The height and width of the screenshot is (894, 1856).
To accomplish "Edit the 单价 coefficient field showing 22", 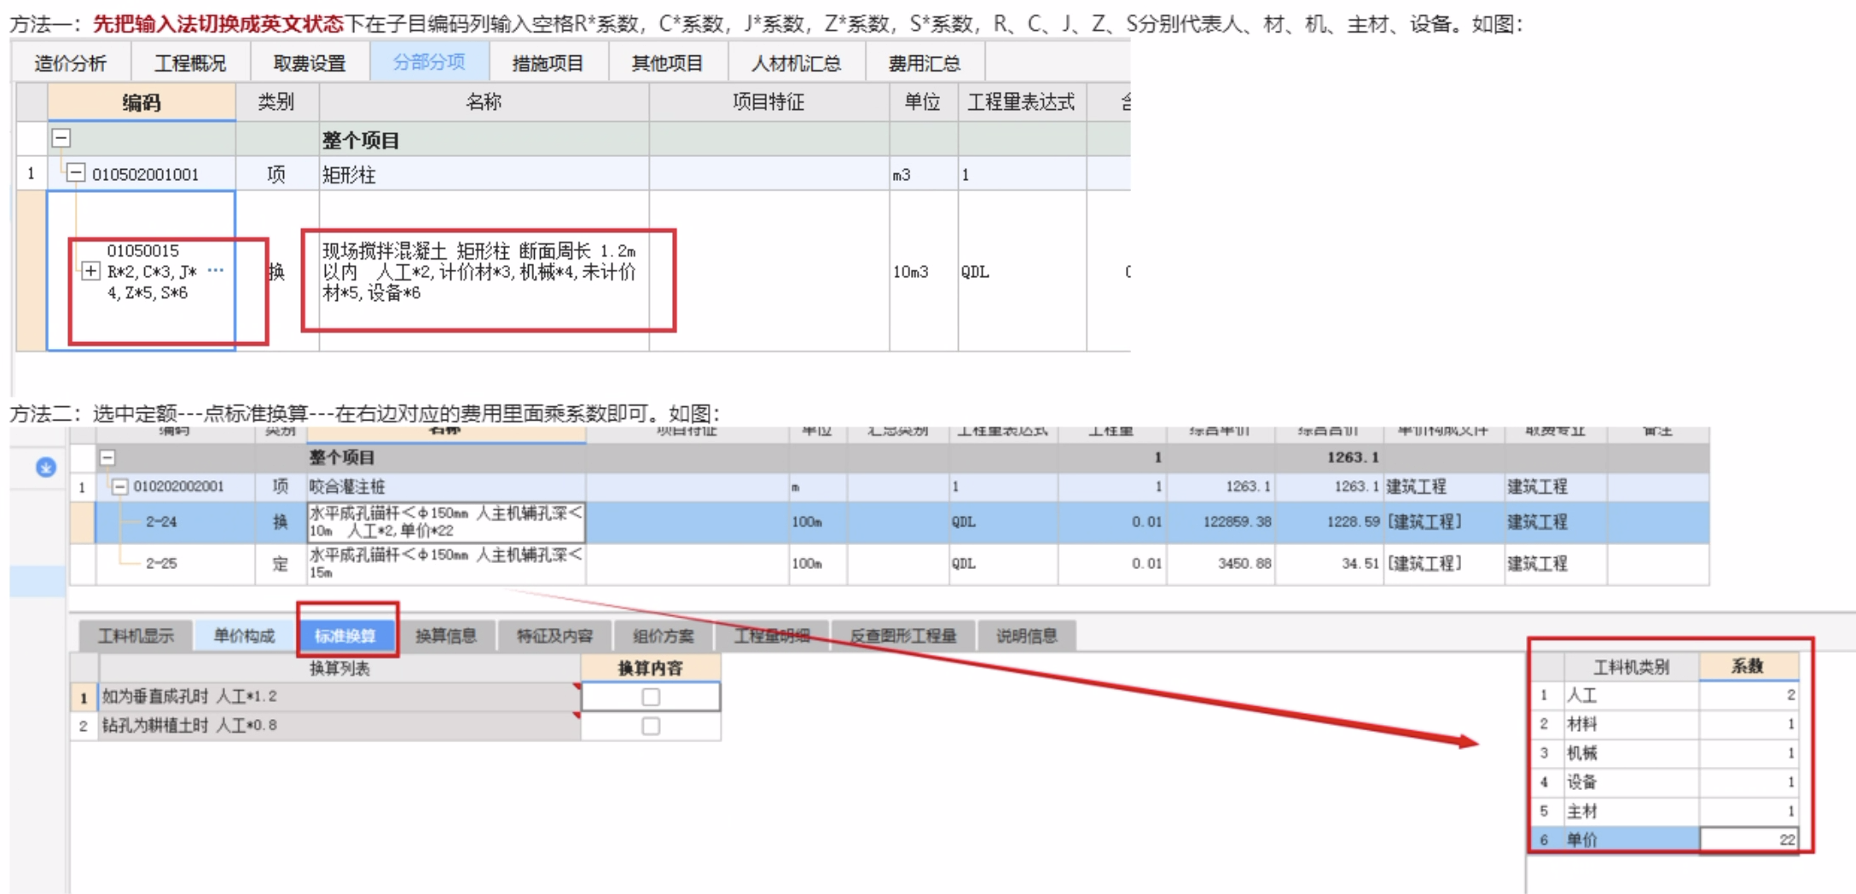I will coord(1749,839).
